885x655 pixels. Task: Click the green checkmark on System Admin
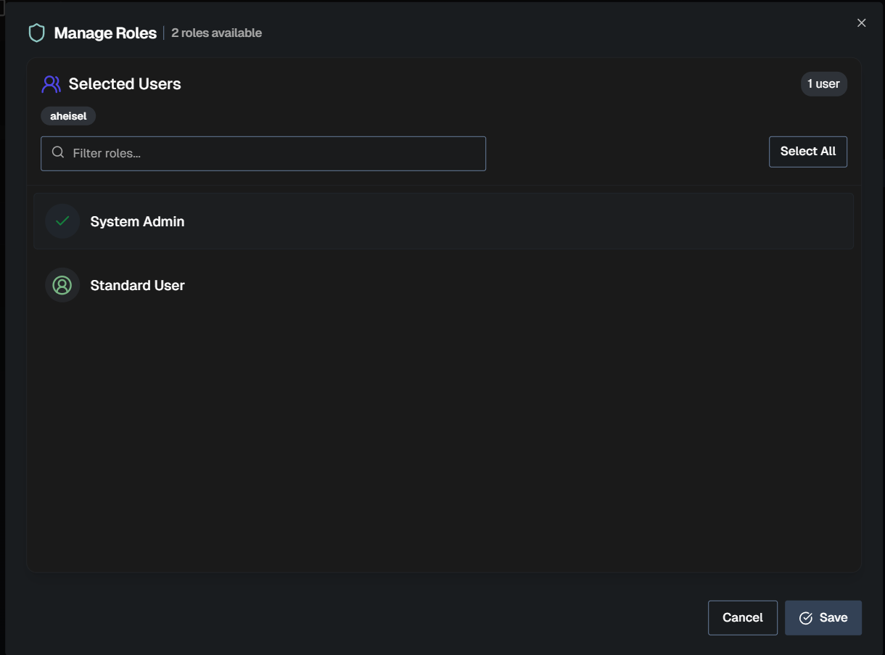click(62, 221)
